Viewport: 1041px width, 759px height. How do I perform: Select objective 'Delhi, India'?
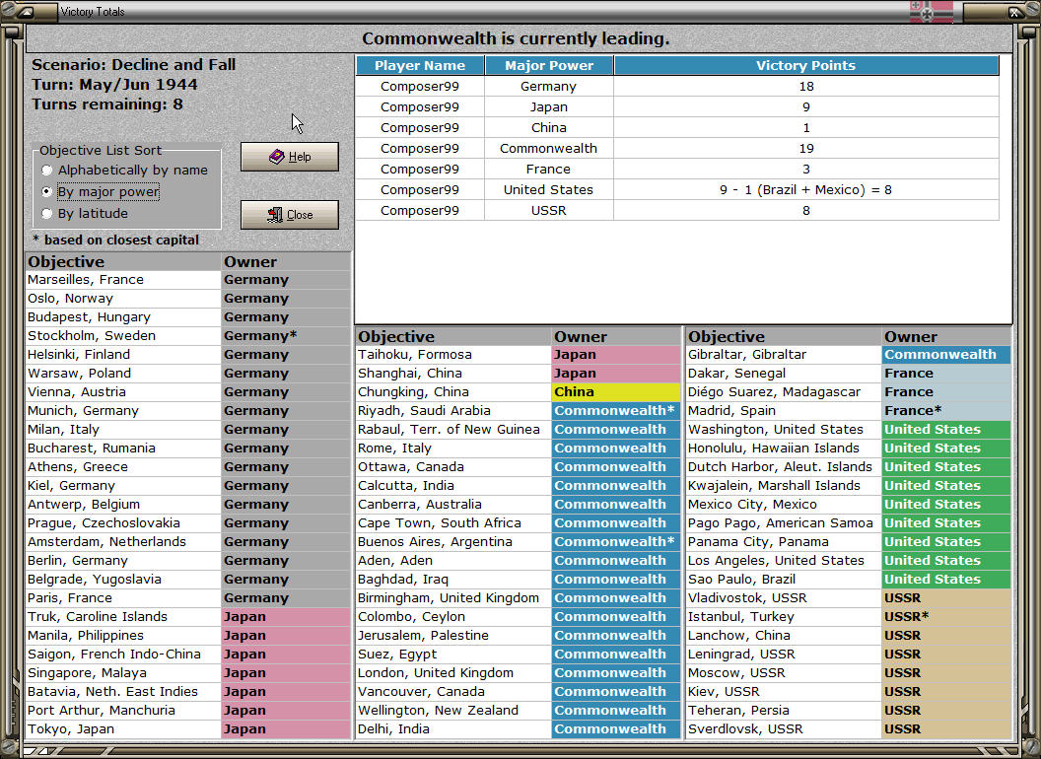(x=453, y=729)
